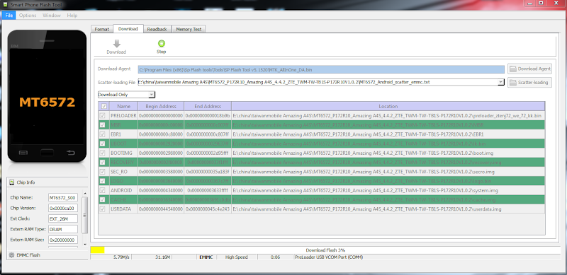Toggle the SEC_RO row checkbox

tap(103, 172)
